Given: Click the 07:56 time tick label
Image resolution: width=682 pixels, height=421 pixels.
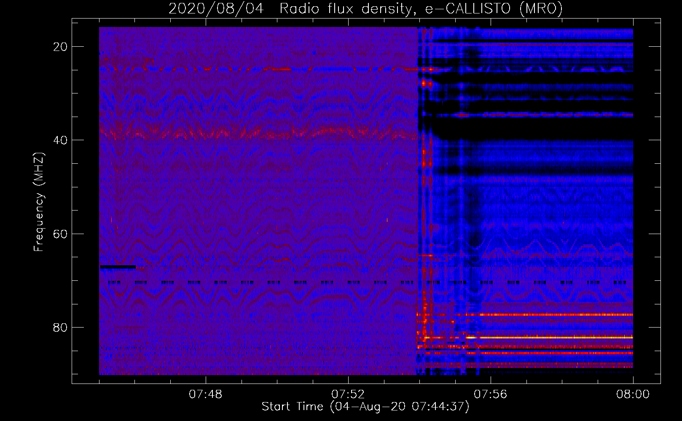Looking at the screenshot, I should [491, 394].
